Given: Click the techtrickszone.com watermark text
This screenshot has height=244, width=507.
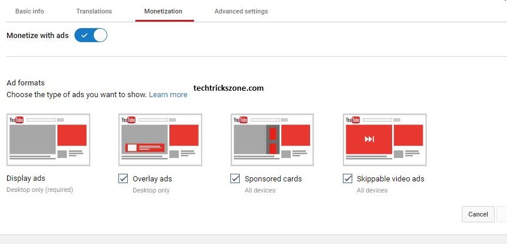Looking at the screenshot, I should (x=229, y=88).
